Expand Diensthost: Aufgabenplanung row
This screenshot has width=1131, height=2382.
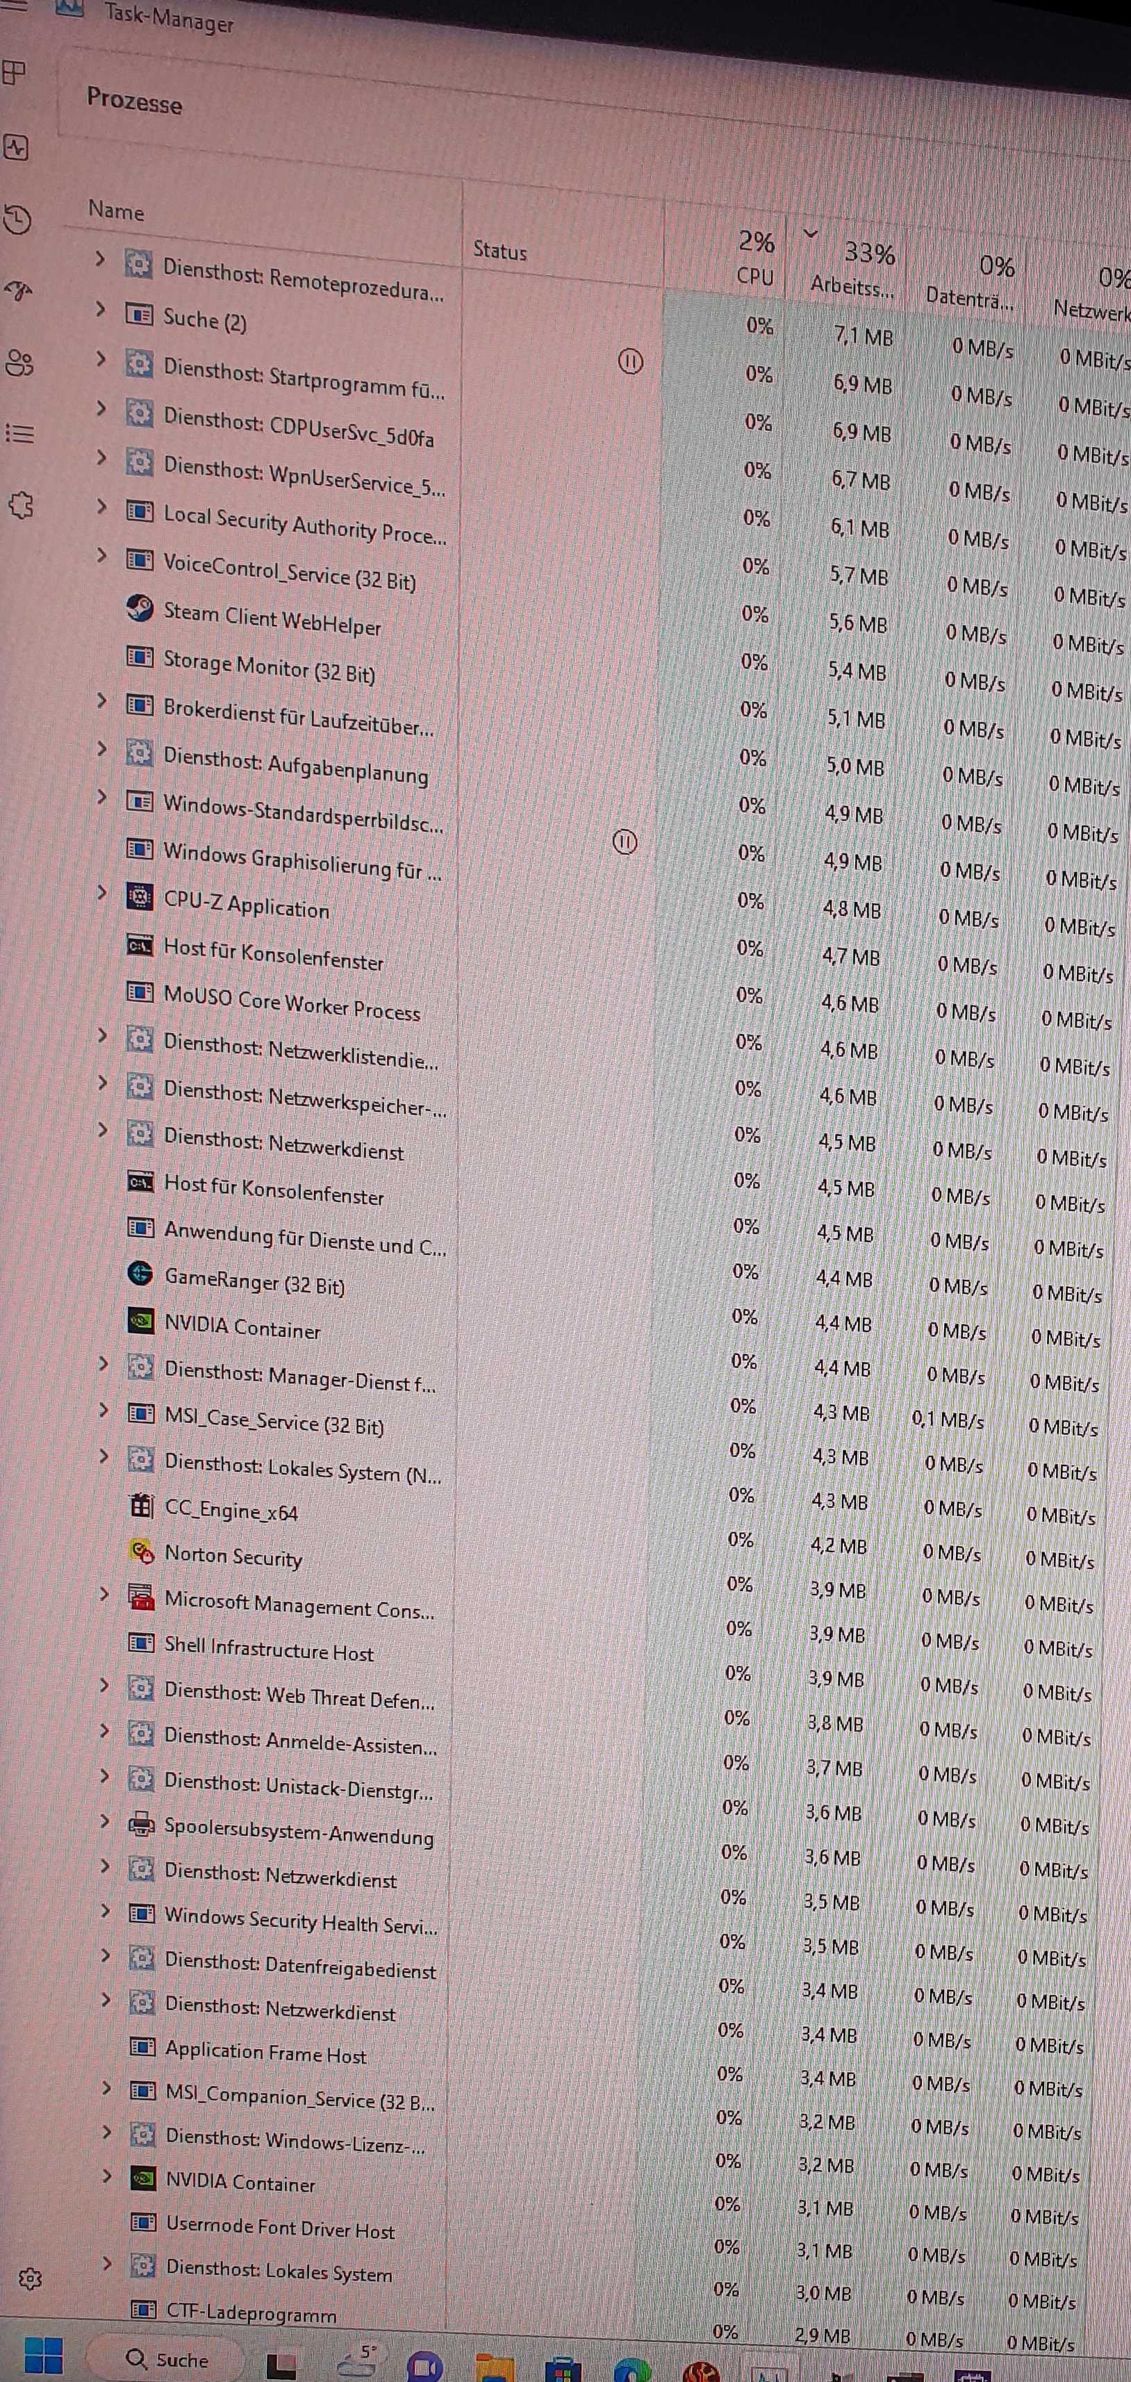click(101, 749)
